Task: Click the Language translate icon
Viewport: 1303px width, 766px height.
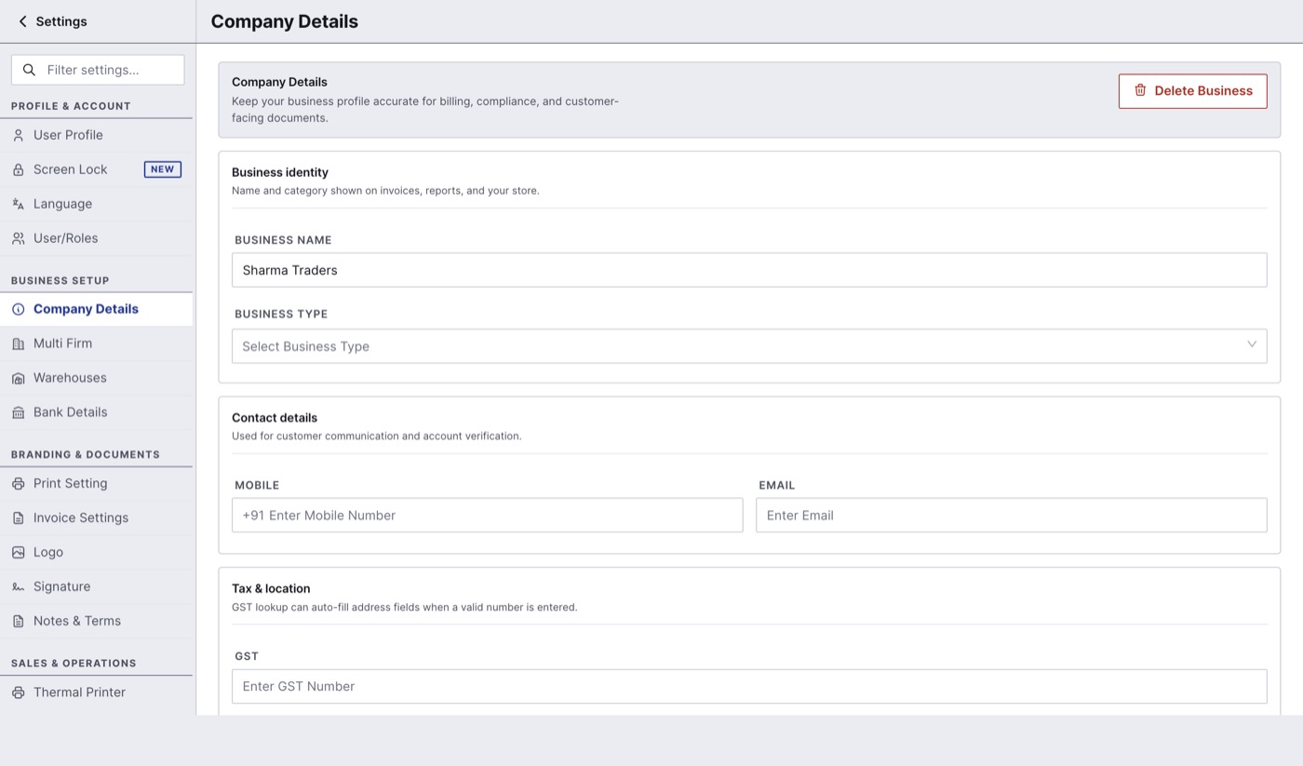Action: click(x=18, y=204)
